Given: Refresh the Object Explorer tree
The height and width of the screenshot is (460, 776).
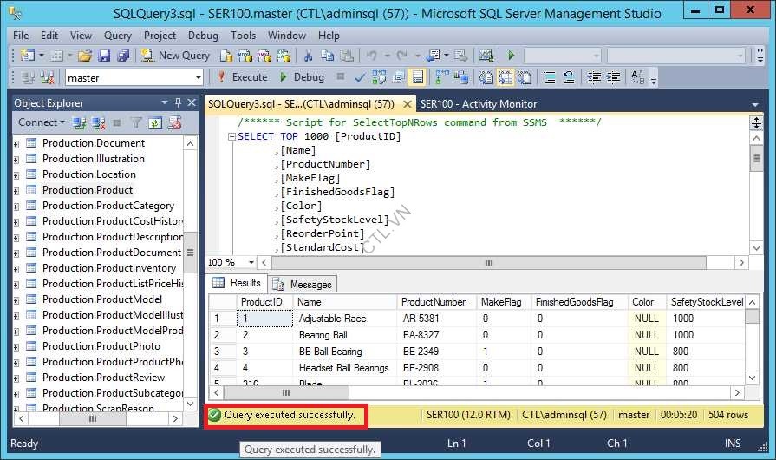Looking at the screenshot, I should click(x=155, y=123).
